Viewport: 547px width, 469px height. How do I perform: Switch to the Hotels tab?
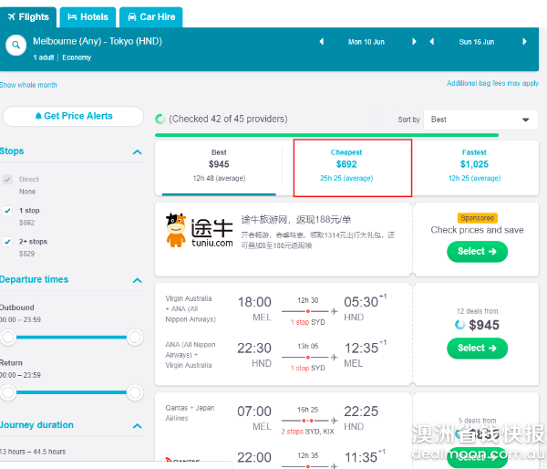coord(88,17)
